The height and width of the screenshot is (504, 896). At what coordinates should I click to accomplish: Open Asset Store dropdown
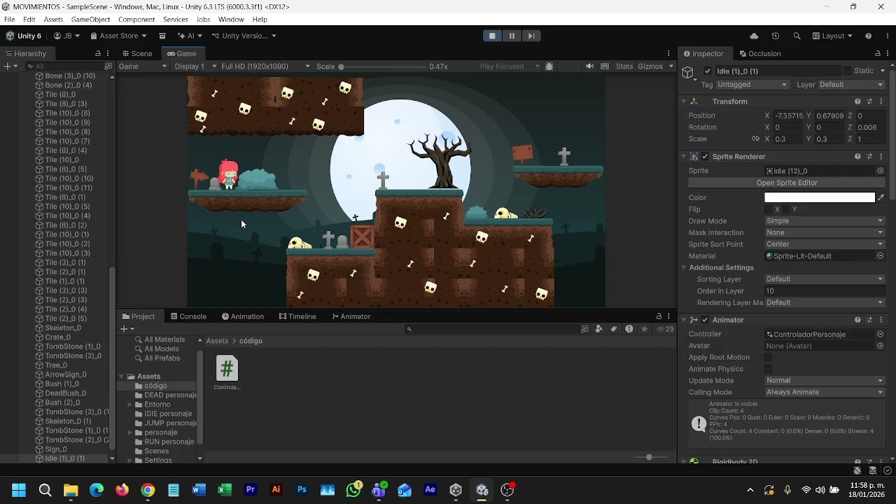pos(118,36)
